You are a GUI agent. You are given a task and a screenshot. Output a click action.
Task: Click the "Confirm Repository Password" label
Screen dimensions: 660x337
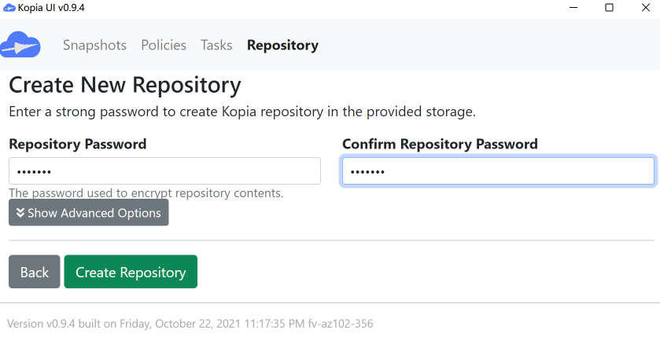[x=440, y=144]
